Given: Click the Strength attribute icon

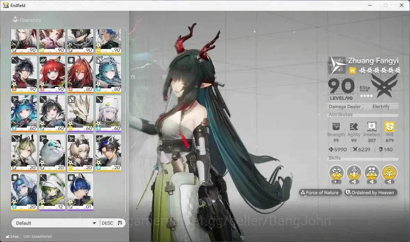Looking at the screenshot, I should [336, 127].
